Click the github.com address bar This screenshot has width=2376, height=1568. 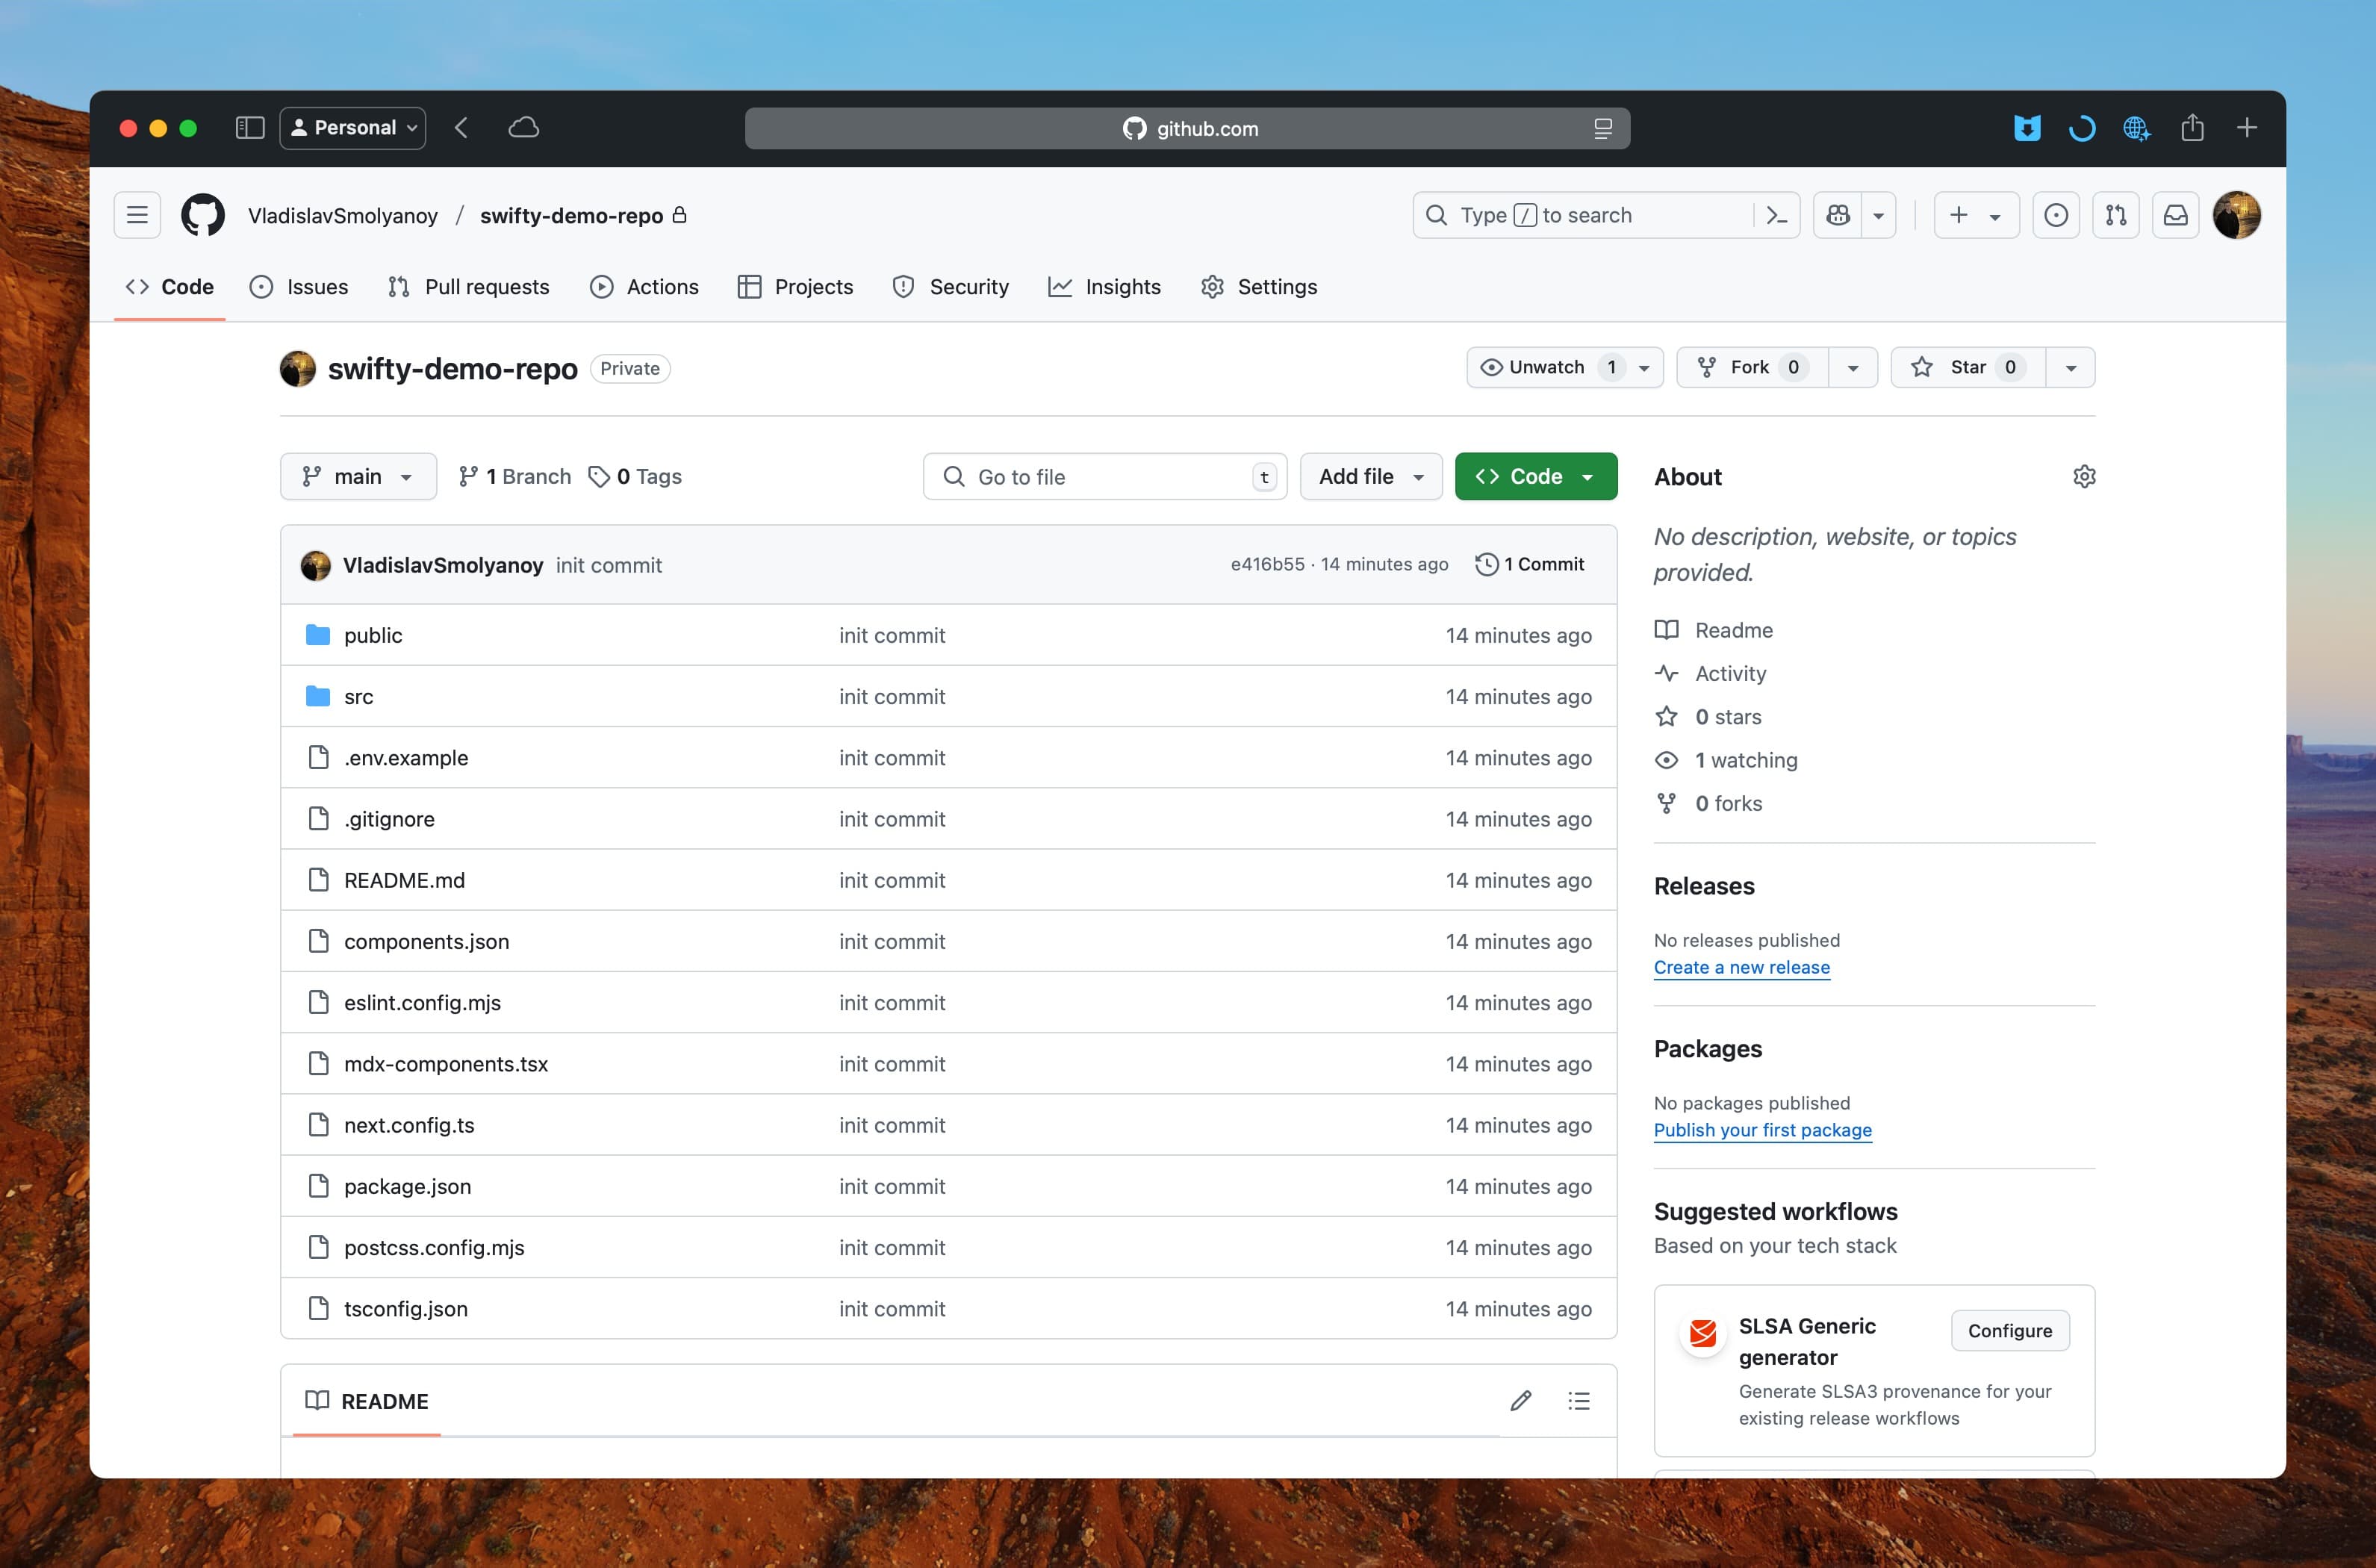coord(1188,128)
